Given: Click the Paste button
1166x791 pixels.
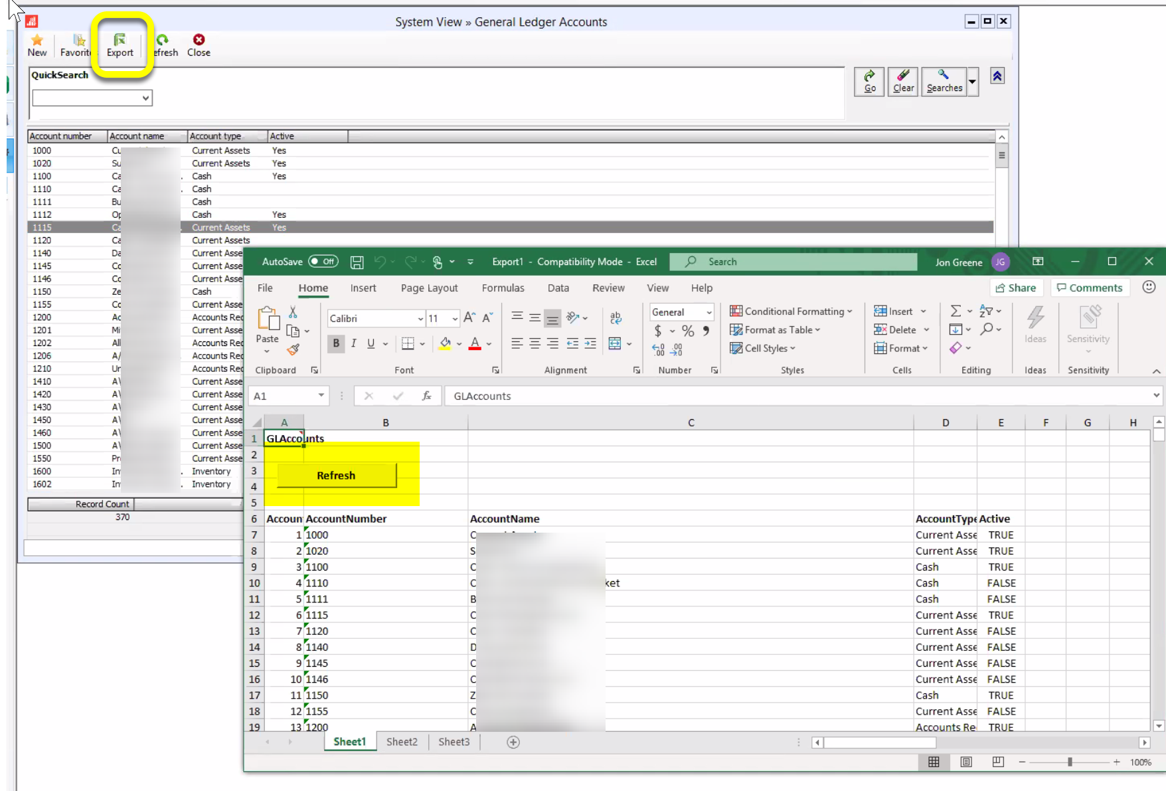Looking at the screenshot, I should (268, 327).
